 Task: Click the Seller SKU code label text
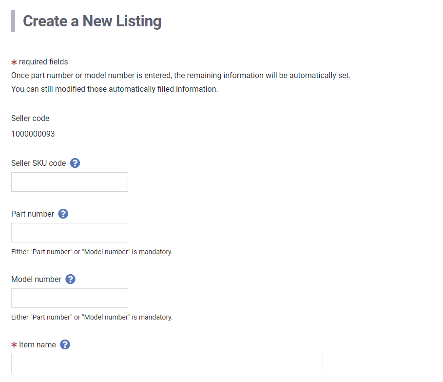39,163
